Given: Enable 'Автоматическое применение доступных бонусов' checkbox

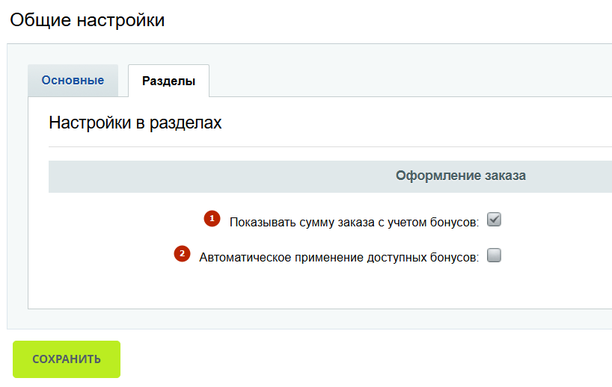Looking at the screenshot, I should pyautogui.click(x=494, y=256).
